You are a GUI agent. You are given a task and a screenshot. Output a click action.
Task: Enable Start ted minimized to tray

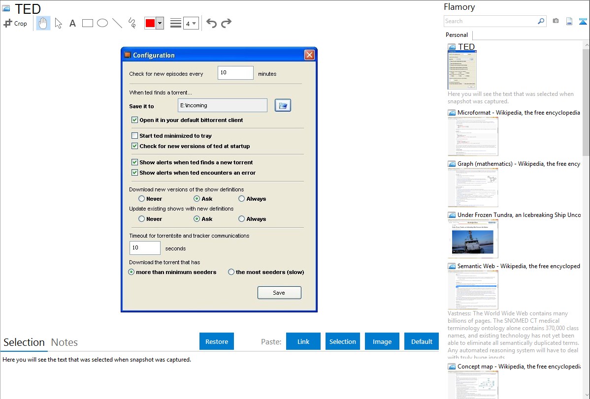[x=135, y=136]
